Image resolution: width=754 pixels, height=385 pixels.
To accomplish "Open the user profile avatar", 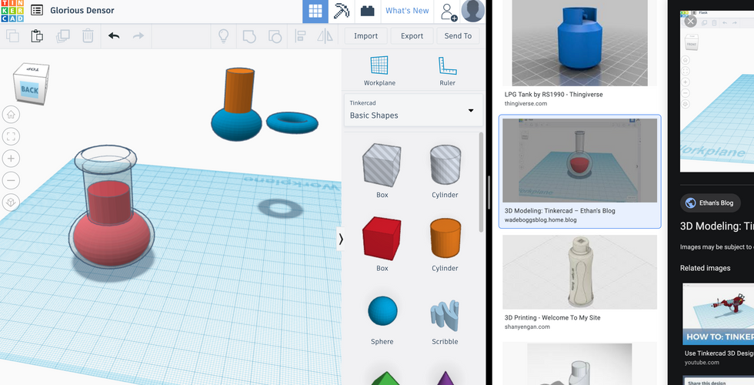I will 472,11.
